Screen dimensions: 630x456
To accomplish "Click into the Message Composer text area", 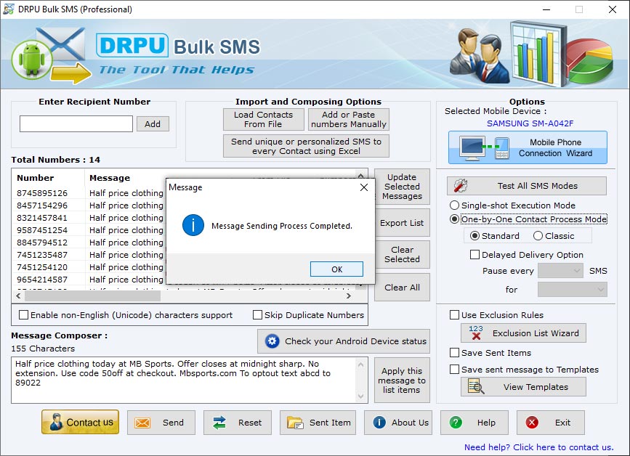I will point(184,380).
